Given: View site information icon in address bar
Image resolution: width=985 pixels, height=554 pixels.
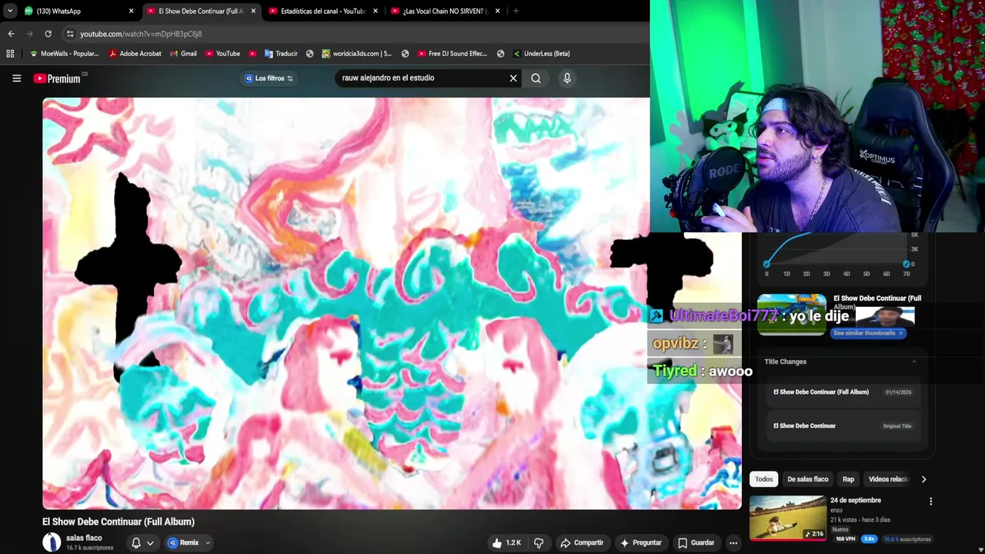Looking at the screenshot, I should point(70,34).
